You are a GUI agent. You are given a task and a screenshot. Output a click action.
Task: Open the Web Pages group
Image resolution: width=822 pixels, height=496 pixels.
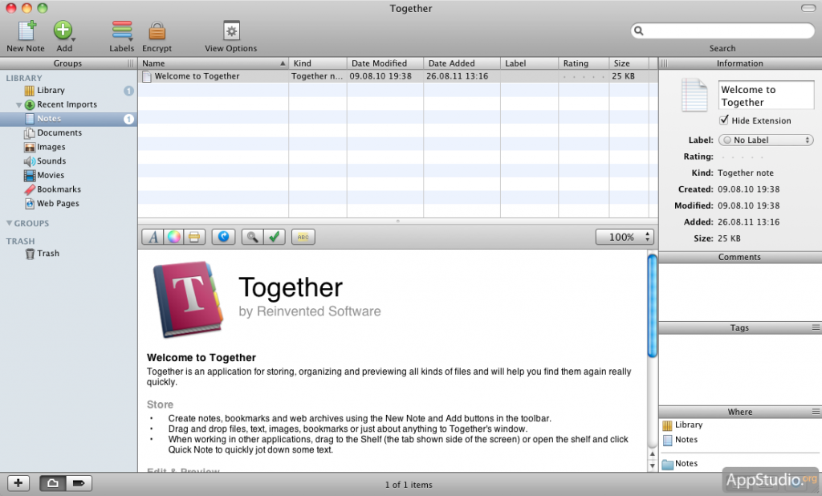tap(69, 203)
